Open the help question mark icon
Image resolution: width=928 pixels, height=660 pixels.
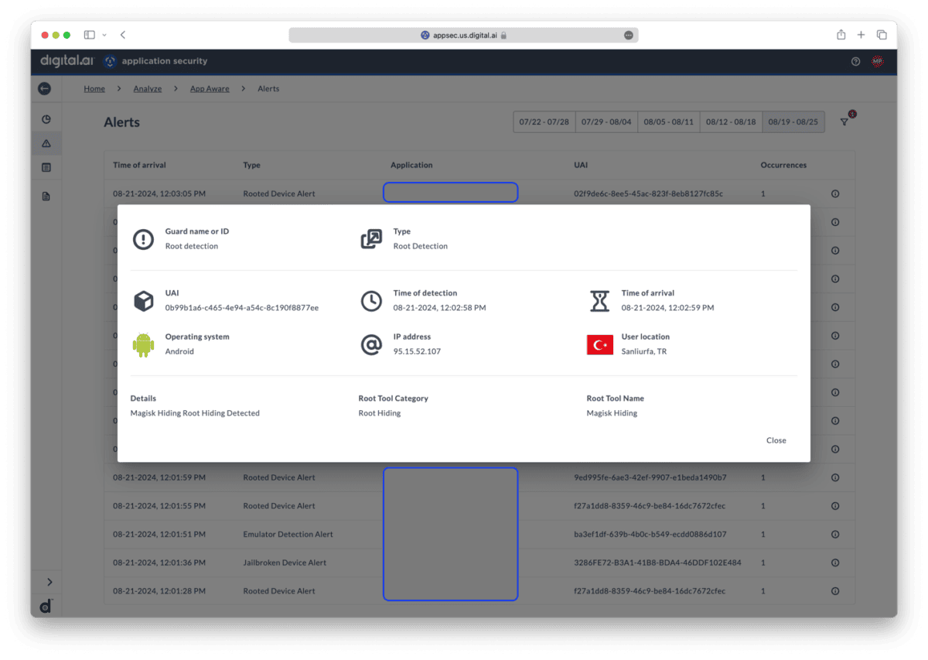pos(855,61)
